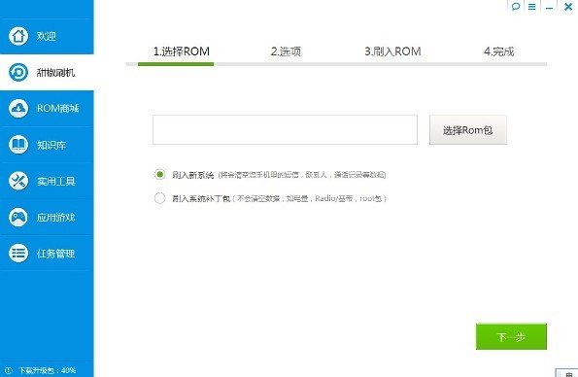
Task: Go to the 欢迎 sidebar page
Action: [x=47, y=36]
